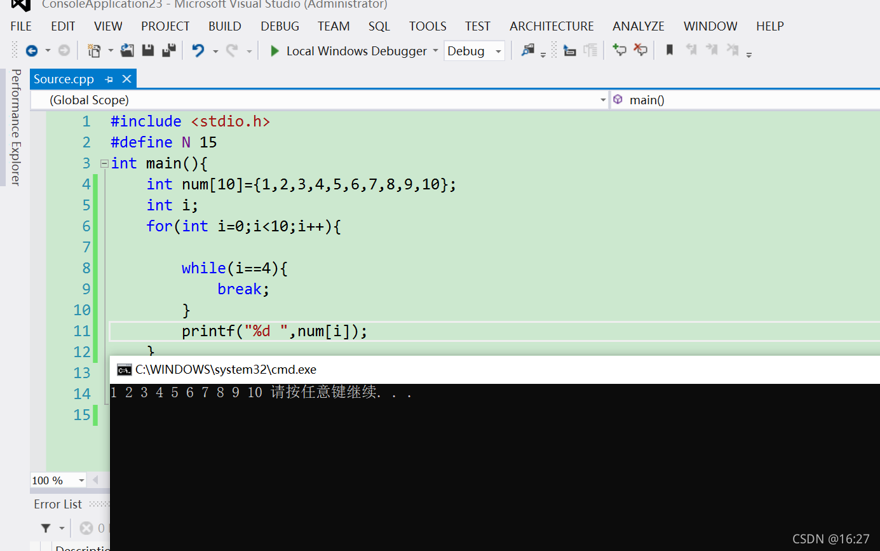
Task: Click the Next Bookmark icon
Action: coord(712,50)
